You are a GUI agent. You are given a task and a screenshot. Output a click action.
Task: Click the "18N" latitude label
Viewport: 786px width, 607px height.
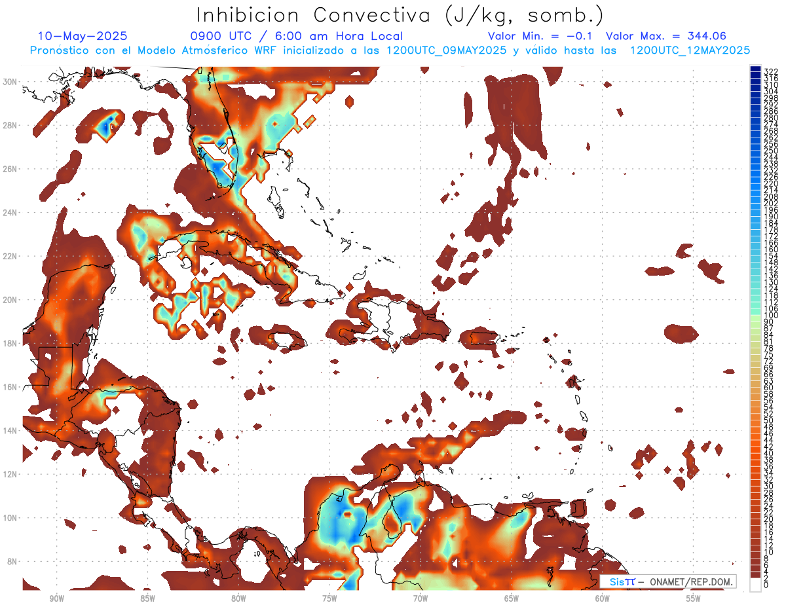click(x=11, y=343)
